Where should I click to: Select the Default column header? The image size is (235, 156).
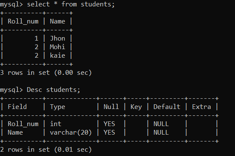[x=167, y=107]
